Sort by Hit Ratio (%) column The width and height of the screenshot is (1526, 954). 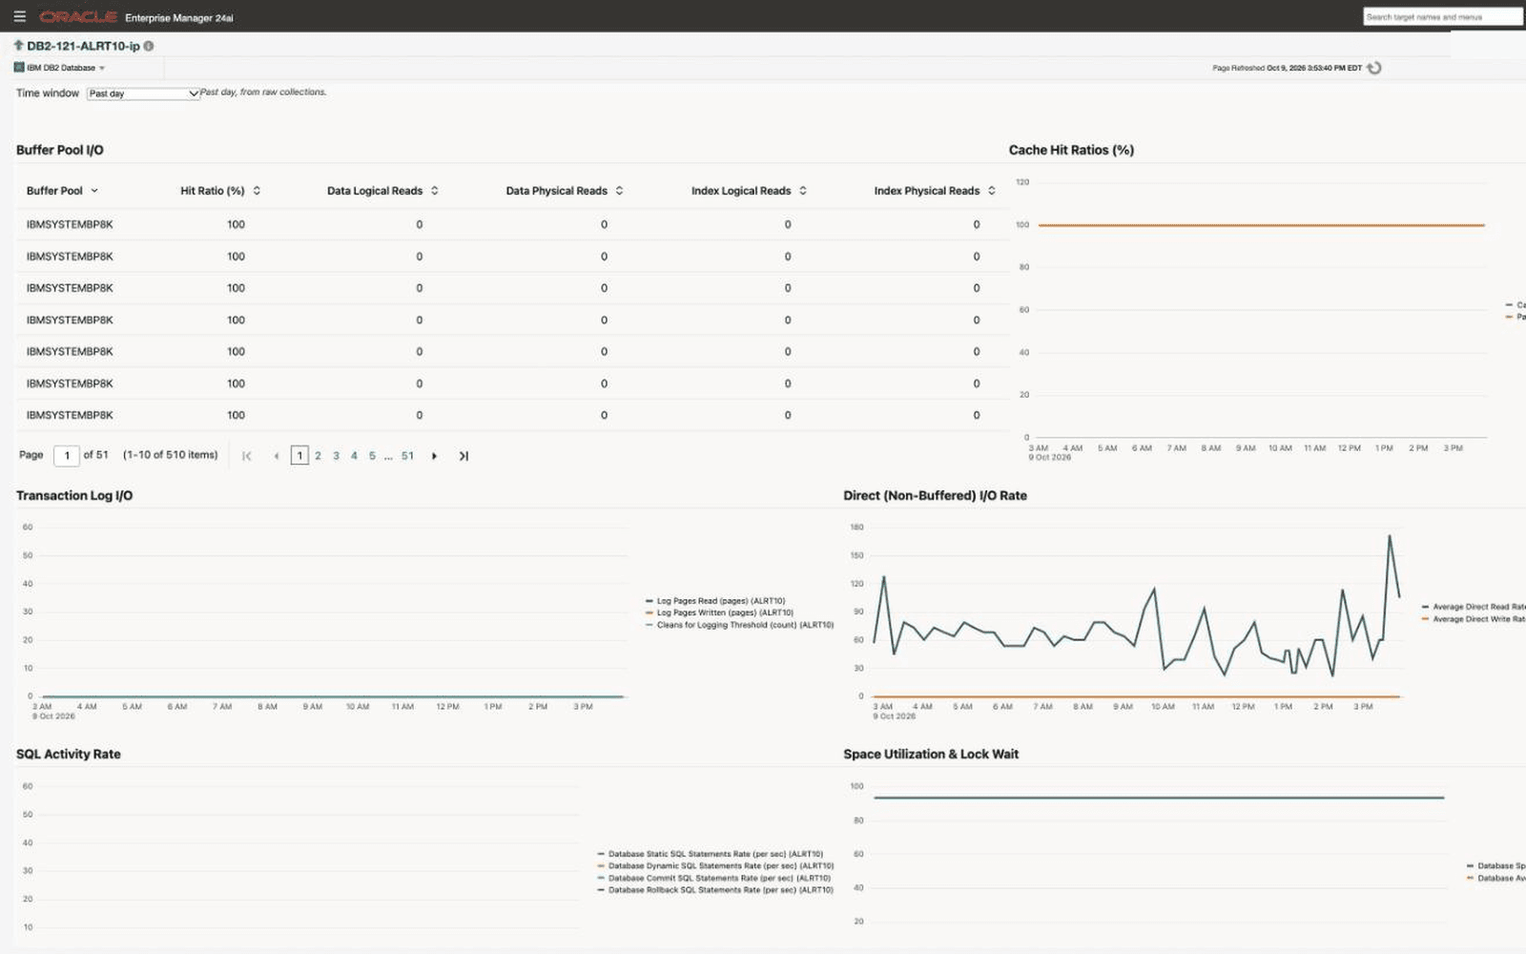click(x=257, y=191)
